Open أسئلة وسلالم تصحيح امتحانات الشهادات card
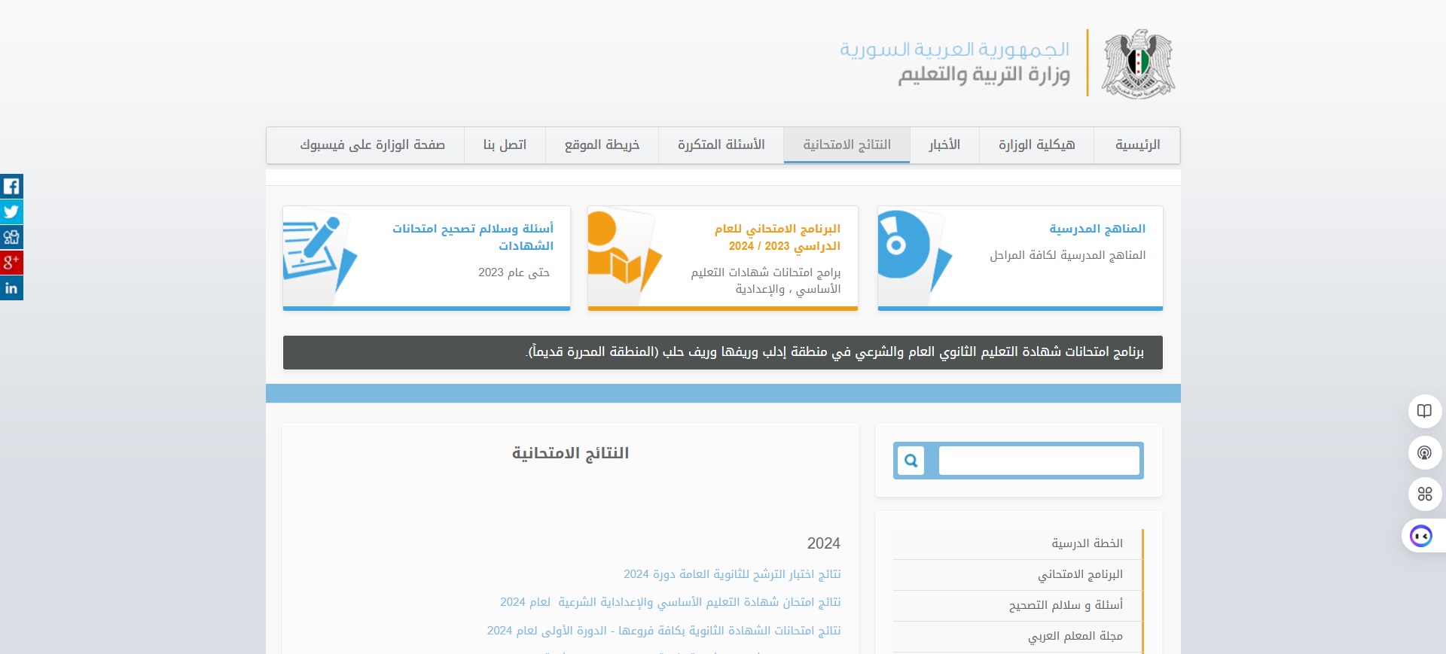 coord(473,237)
